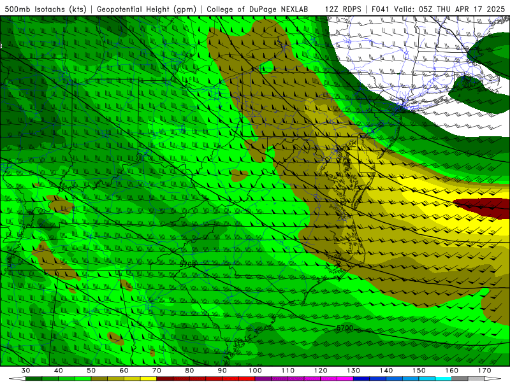Click the "110" value on the color scale
This screenshot has width=510, height=382.
tap(288, 371)
